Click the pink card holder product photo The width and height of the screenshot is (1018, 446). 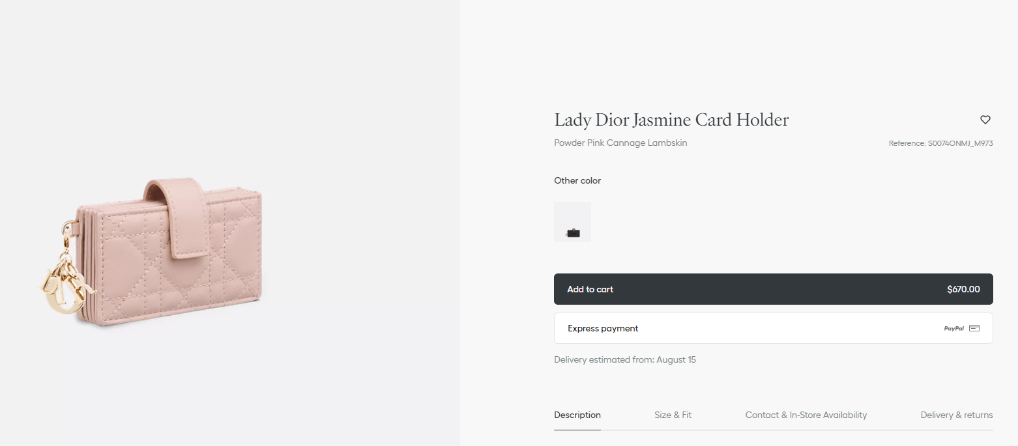pos(169,254)
